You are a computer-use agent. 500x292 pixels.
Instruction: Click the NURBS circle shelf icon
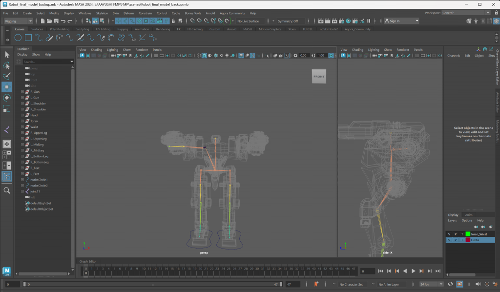tap(18, 38)
